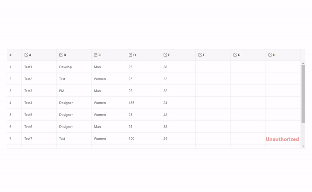Click the edit icon in column A header
This screenshot has height=192, width=312.
(x=26, y=55)
